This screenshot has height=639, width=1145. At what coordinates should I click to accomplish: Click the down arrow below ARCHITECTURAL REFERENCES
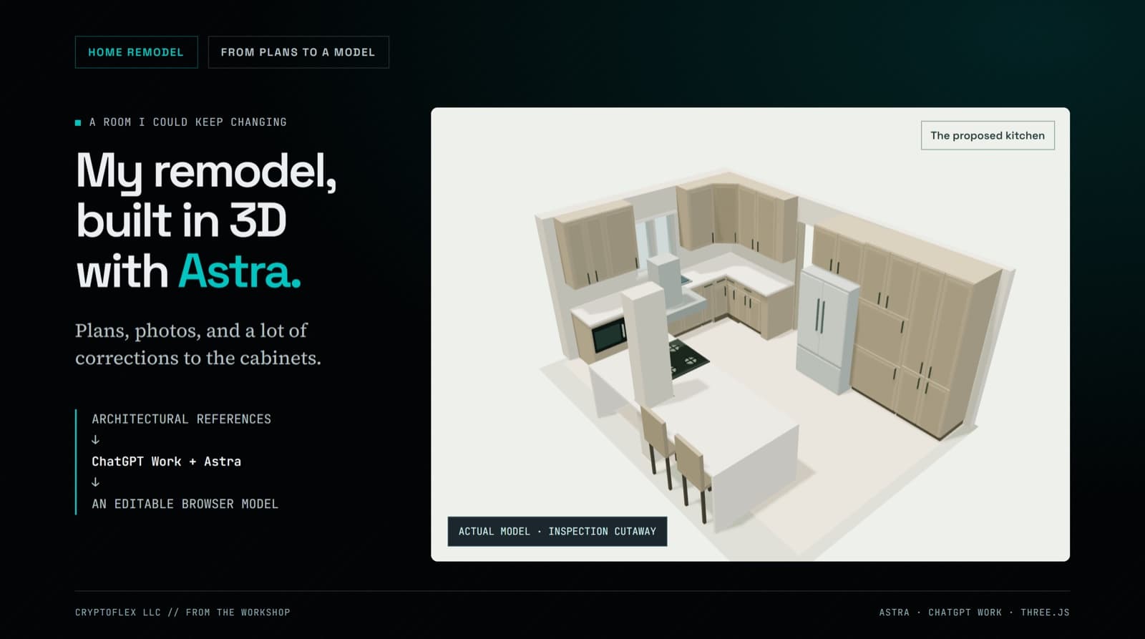pyautogui.click(x=95, y=440)
